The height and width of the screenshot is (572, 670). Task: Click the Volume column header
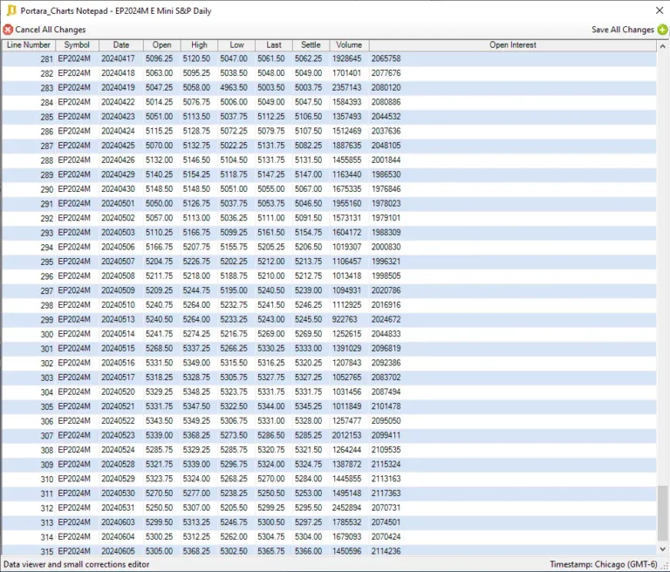349,44
